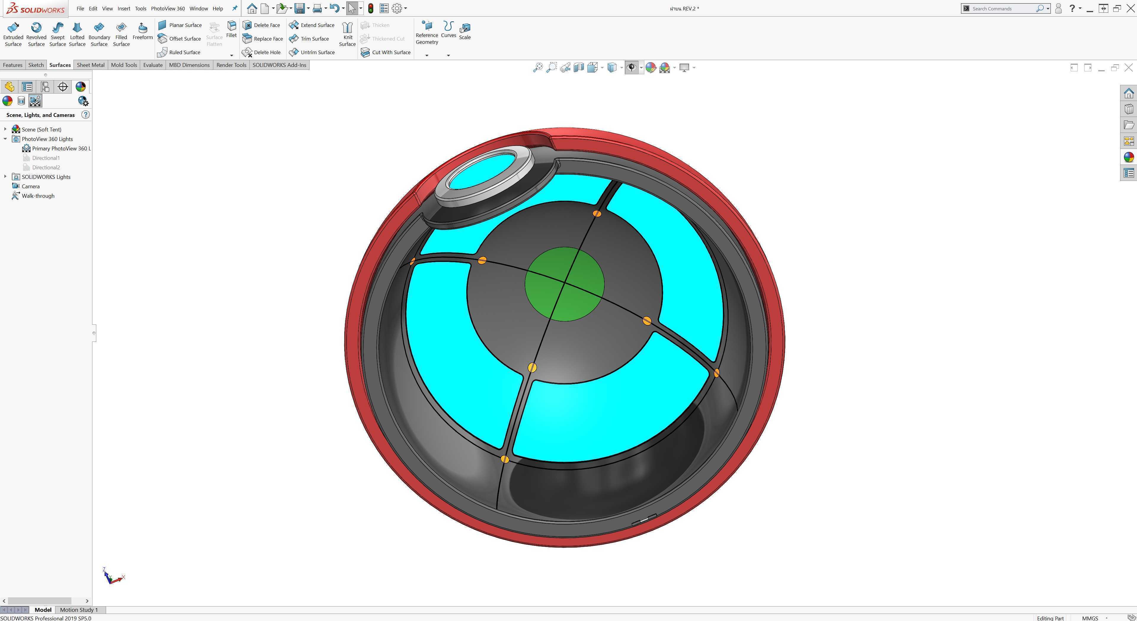The width and height of the screenshot is (1137, 621).
Task: Select the Delete Face command
Action: [262, 25]
